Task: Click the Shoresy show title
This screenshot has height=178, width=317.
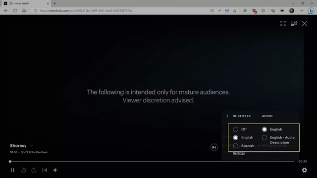Action: tap(18, 145)
